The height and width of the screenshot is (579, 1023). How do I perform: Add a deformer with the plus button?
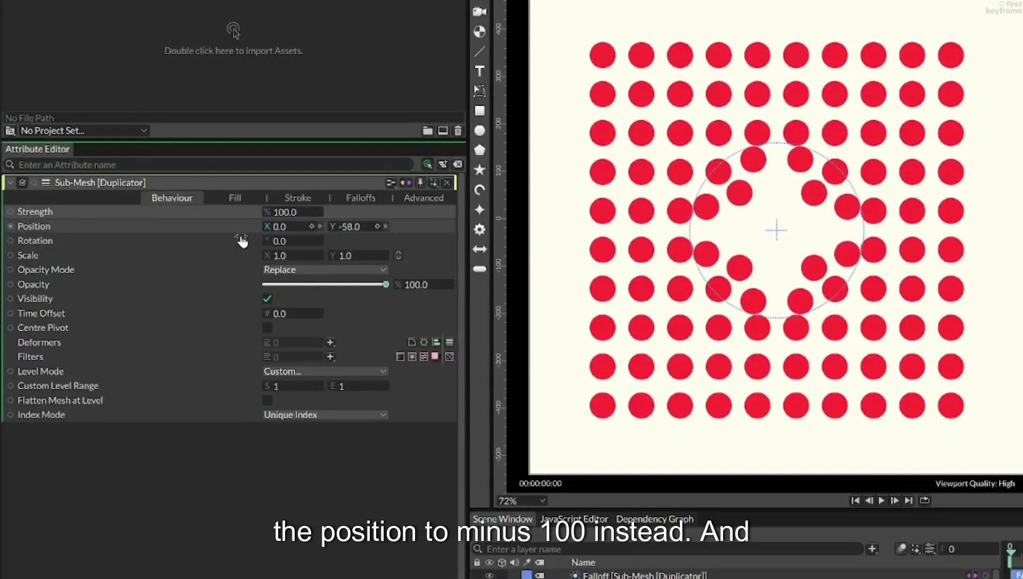(330, 342)
